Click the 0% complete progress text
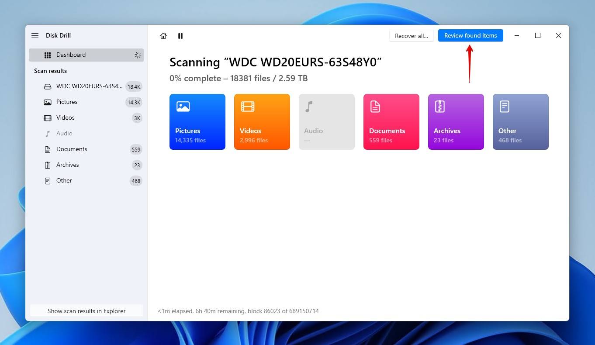Screen dimensions: 595x345 239,79
